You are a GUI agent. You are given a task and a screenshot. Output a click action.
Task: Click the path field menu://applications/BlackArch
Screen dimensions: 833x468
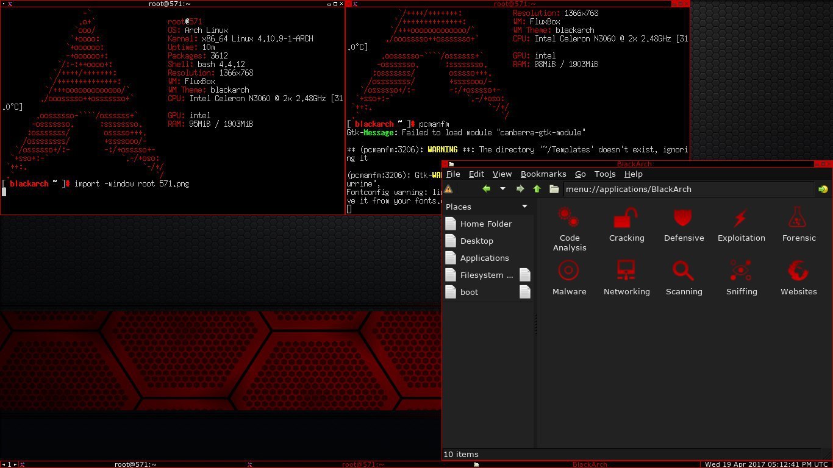coord(688,189)
